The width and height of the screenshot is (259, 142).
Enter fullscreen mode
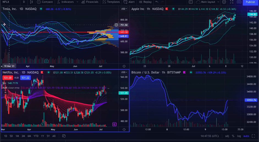232,2
